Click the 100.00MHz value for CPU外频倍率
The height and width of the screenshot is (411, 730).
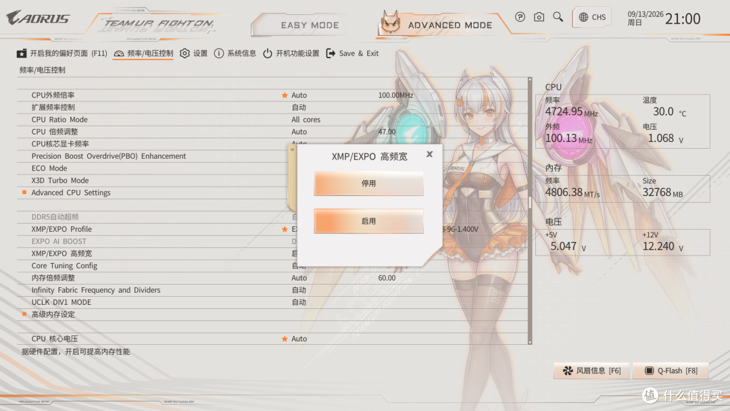click(x=395, y=95)
